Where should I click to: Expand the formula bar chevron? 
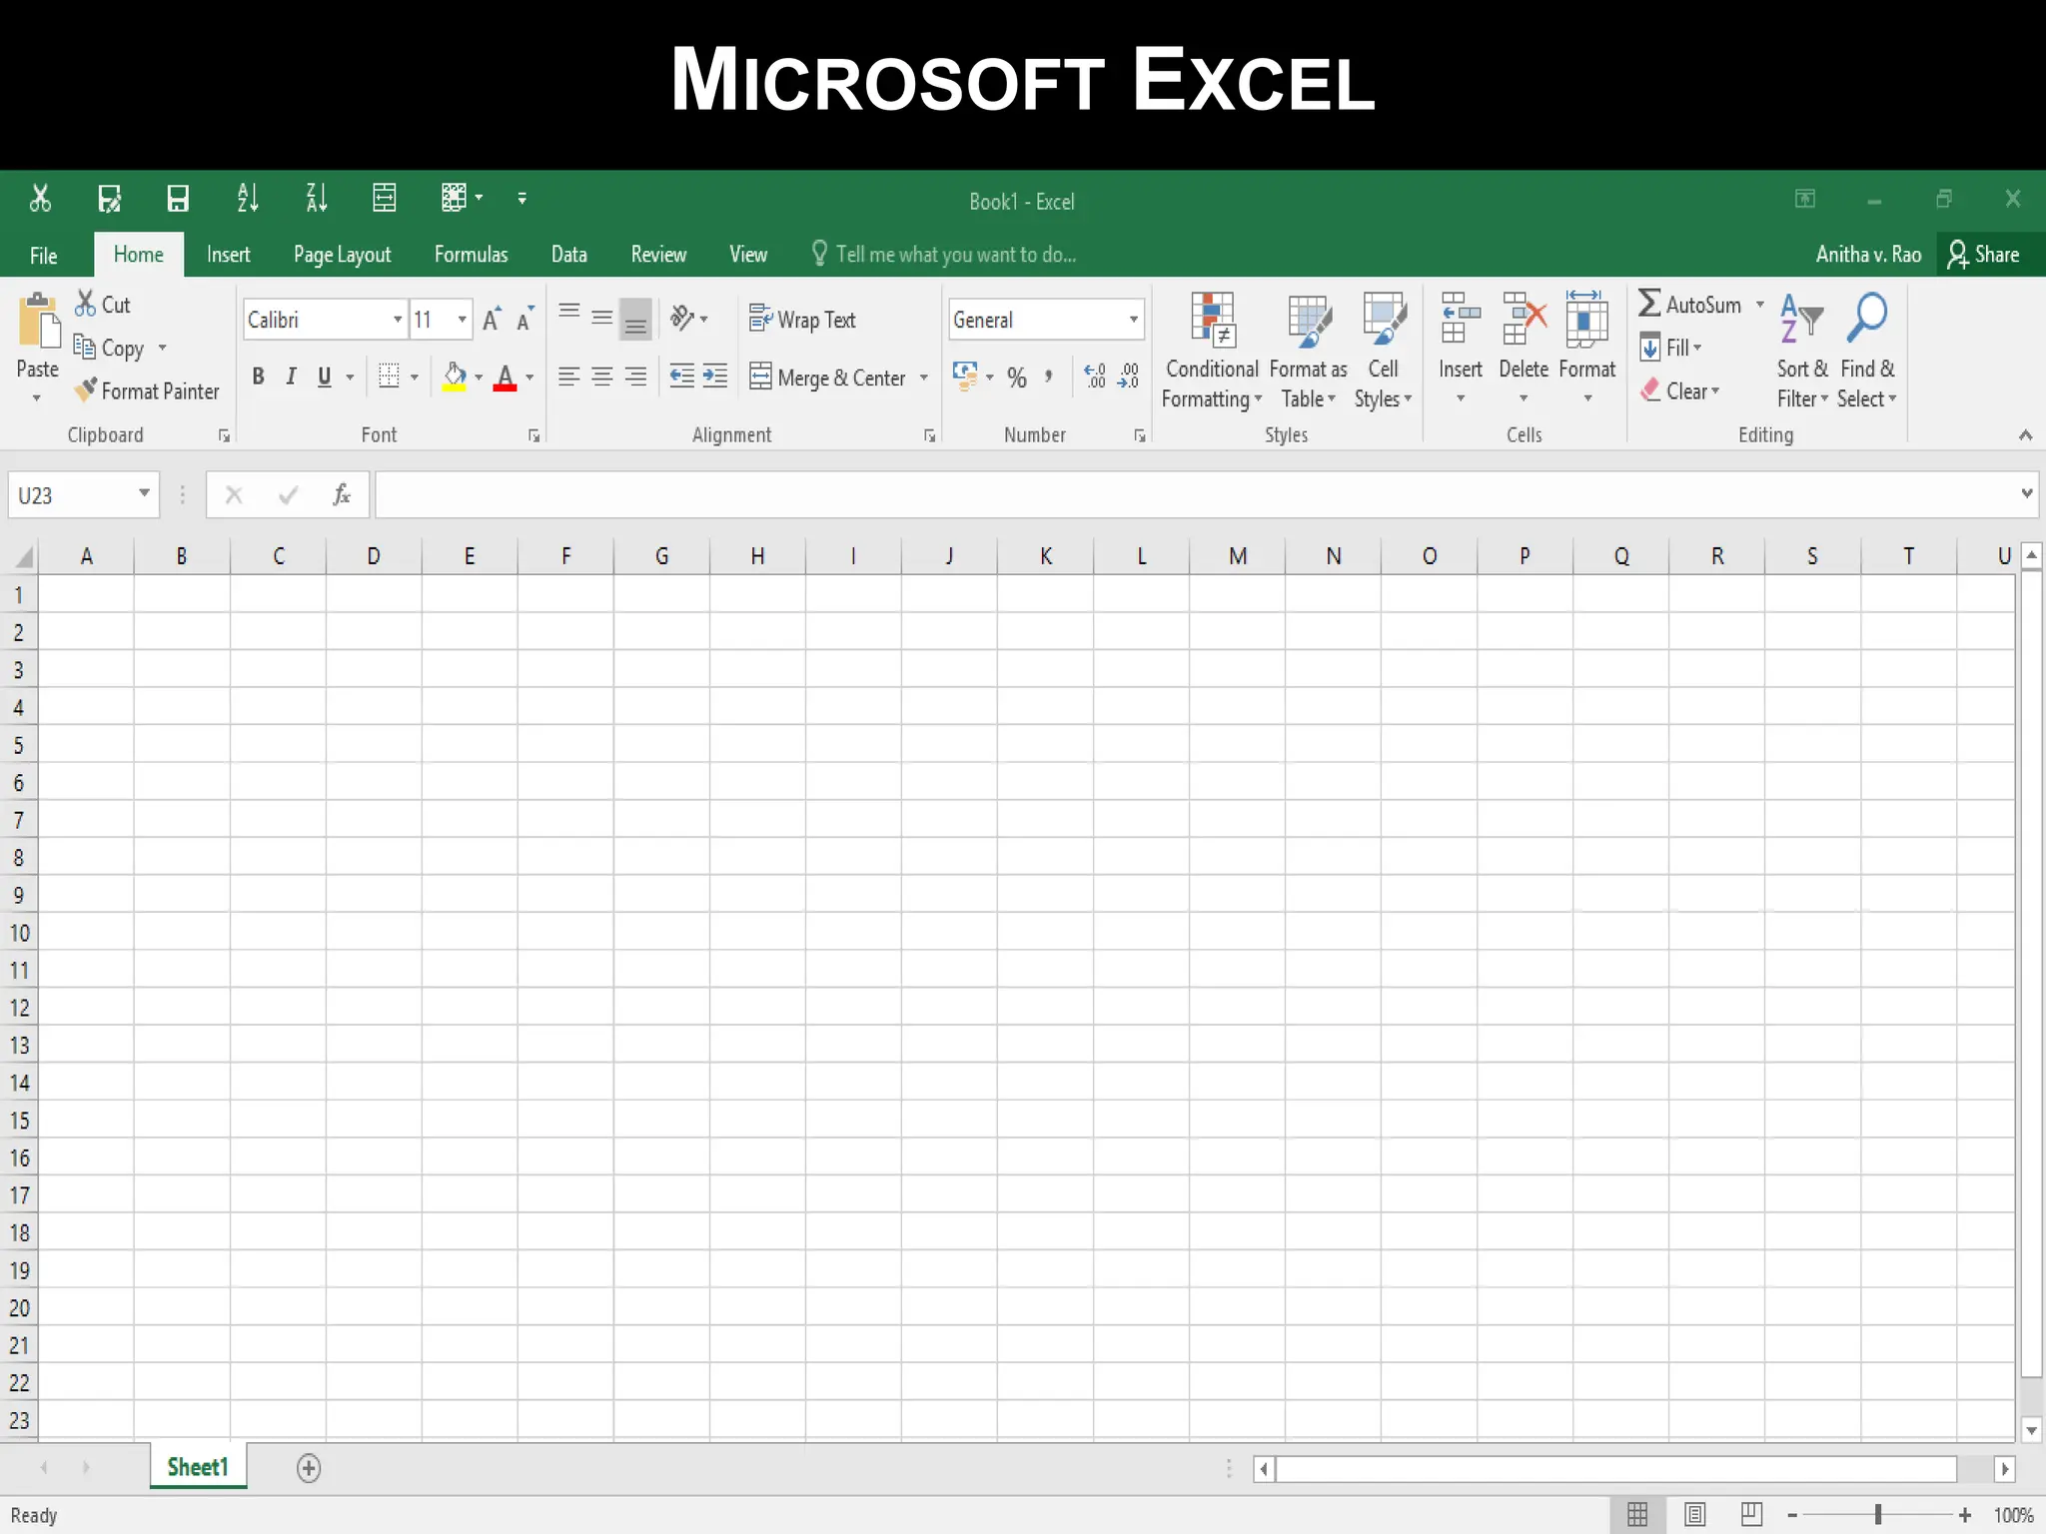point(2026,493)
